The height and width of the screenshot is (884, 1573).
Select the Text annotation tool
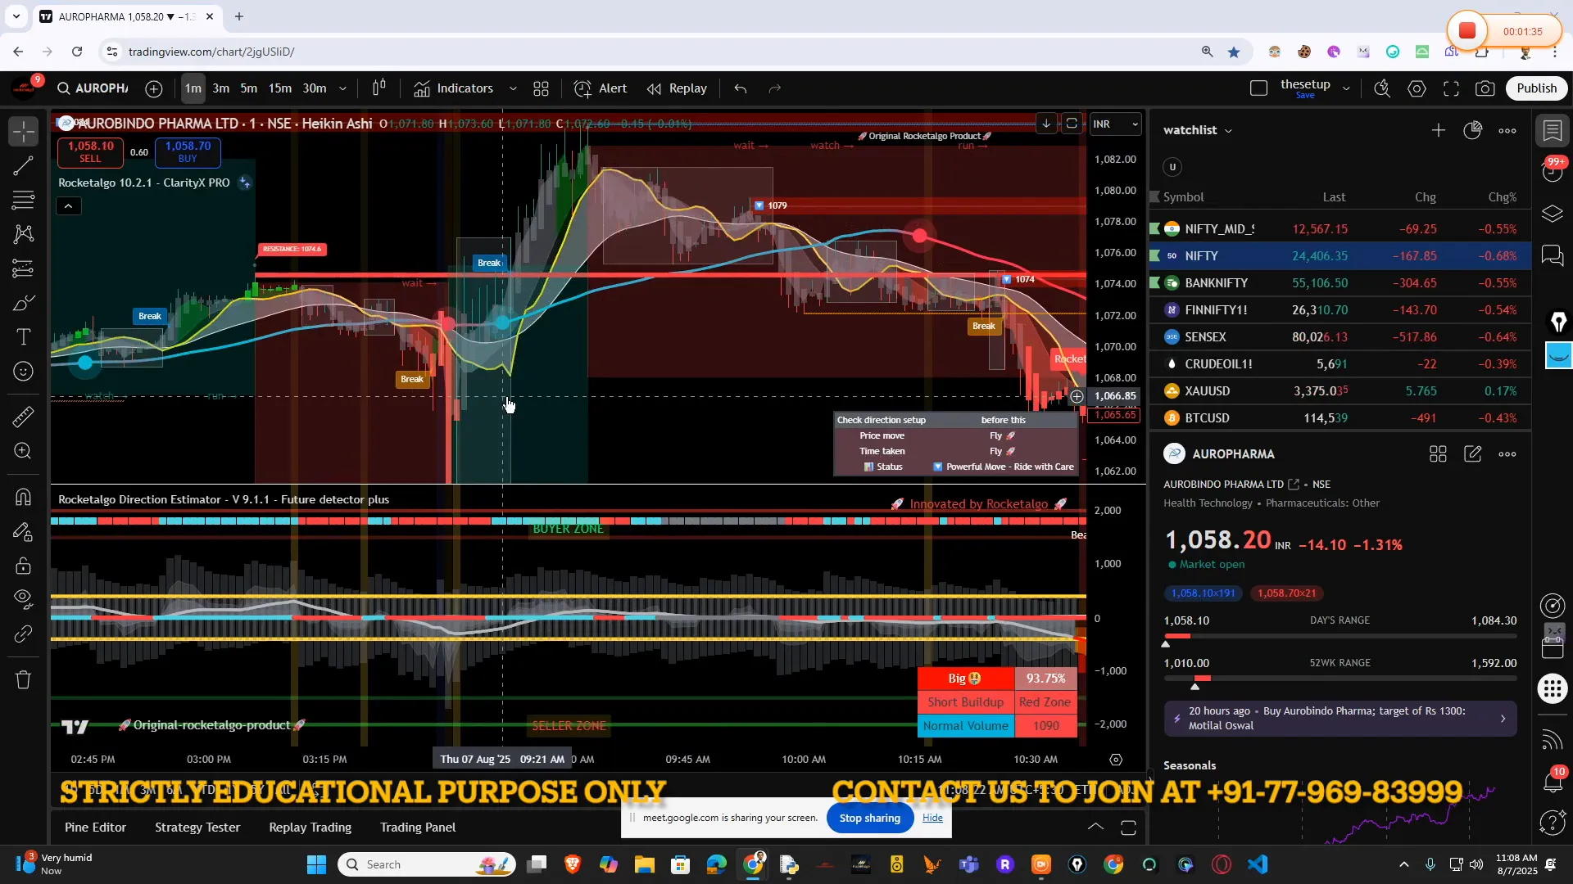24,337
